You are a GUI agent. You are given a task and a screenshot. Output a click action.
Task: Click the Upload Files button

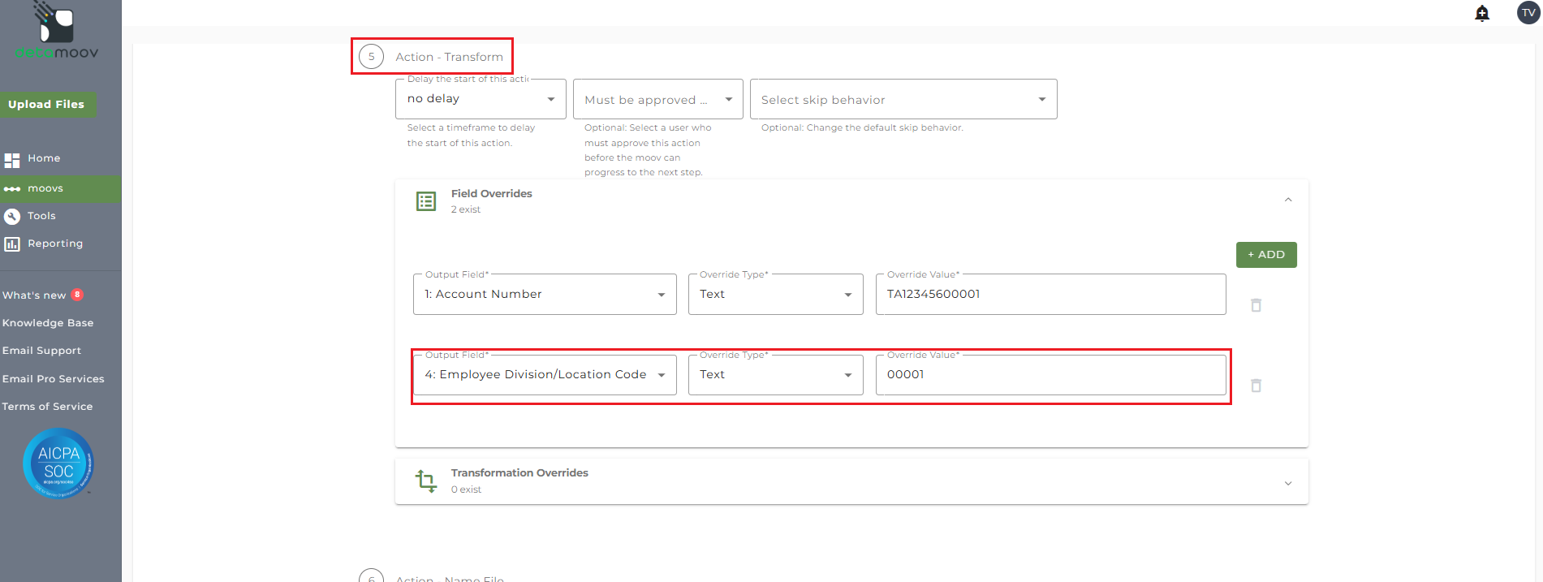[x=47, y=105]
